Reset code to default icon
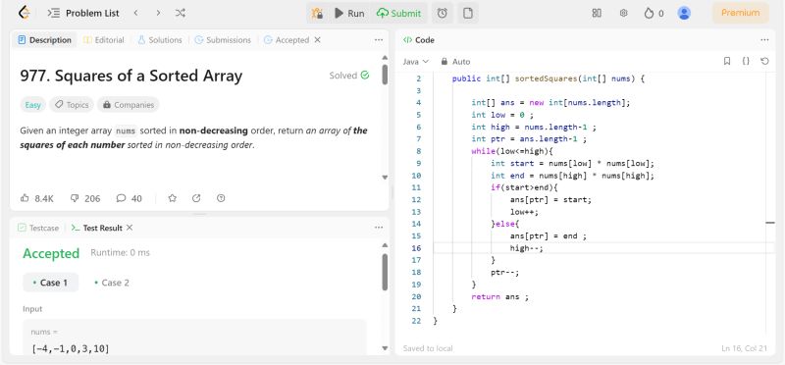This screenshot has height=365, width=785. (x=764, y=61)
